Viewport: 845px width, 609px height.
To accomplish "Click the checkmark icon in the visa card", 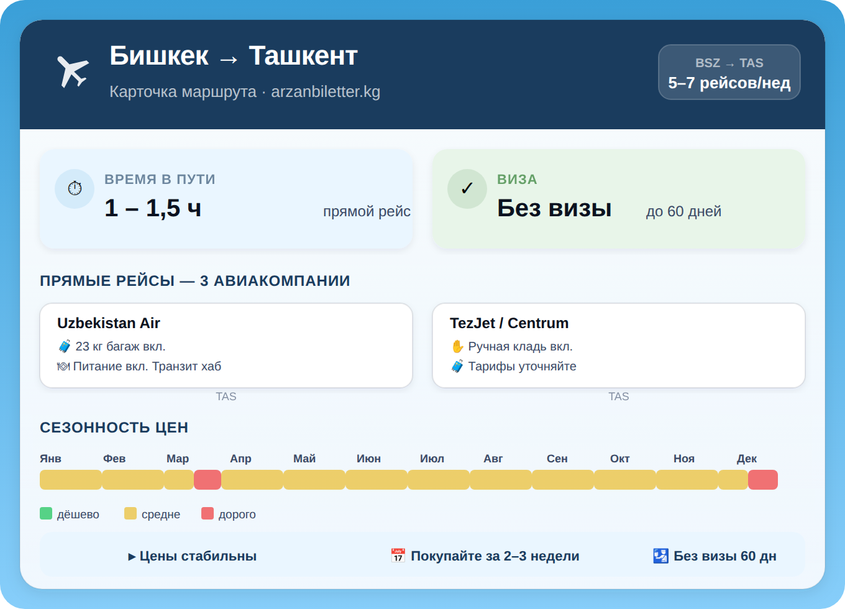I will pyautogui.click(x=467, y=188).
